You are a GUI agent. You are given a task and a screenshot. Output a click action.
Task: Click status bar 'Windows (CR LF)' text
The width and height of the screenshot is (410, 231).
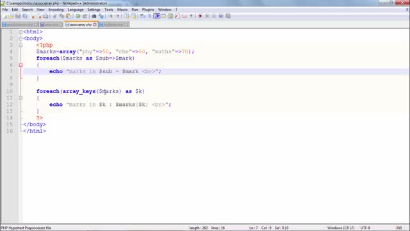point(341,228)
